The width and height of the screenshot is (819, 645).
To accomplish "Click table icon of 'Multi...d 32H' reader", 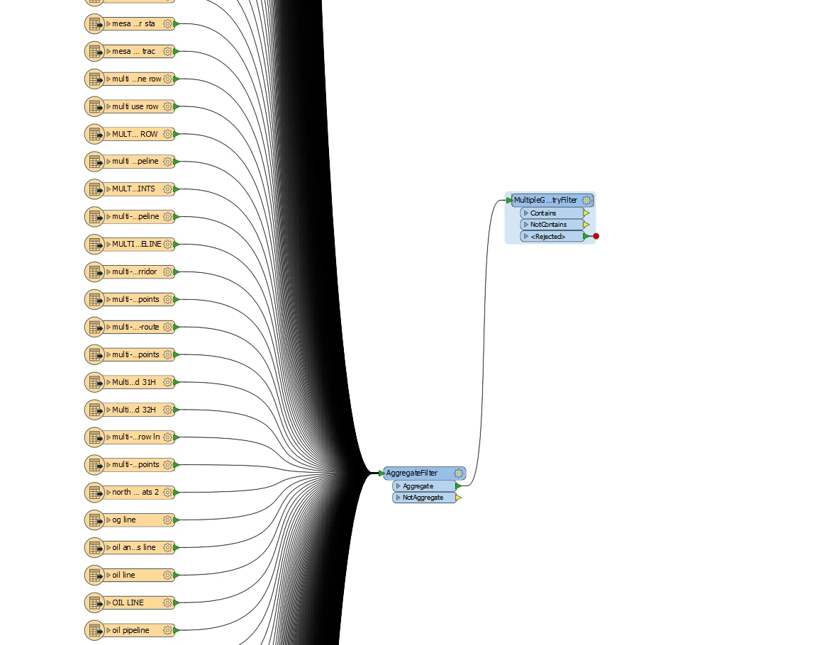I will [x=95, y=410].
